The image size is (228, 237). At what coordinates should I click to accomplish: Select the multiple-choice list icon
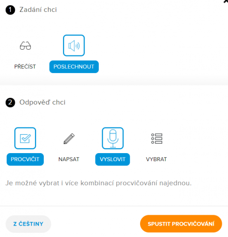[x=157, y=138]
